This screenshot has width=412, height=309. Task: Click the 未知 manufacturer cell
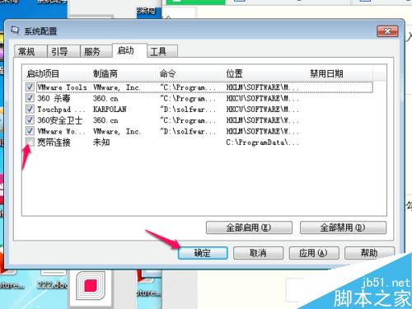click(x=101, y=143)
